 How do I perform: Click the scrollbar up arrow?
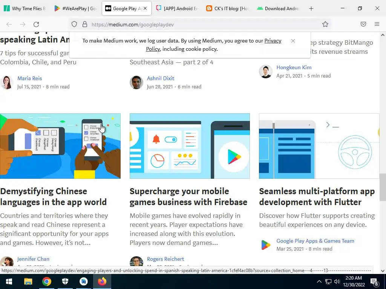pyautogui.click(x=383, y=35)
